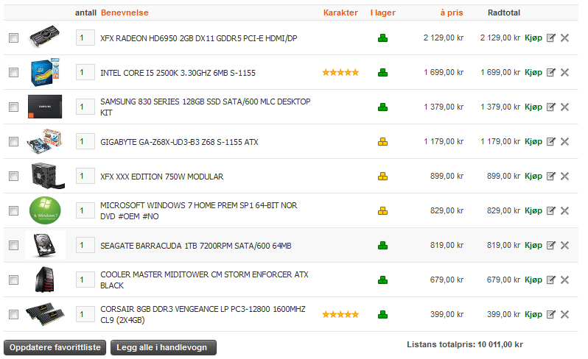
Task: Open the edit icon for XFX XXX Edition 750W
Action: click(550, 176)
